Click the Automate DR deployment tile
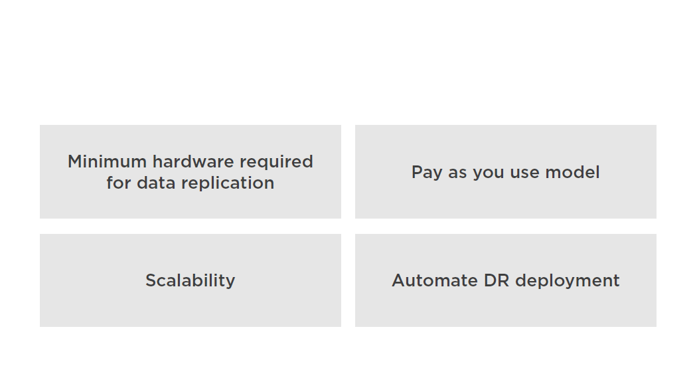The image size is (697, 392). coord(505,280)
